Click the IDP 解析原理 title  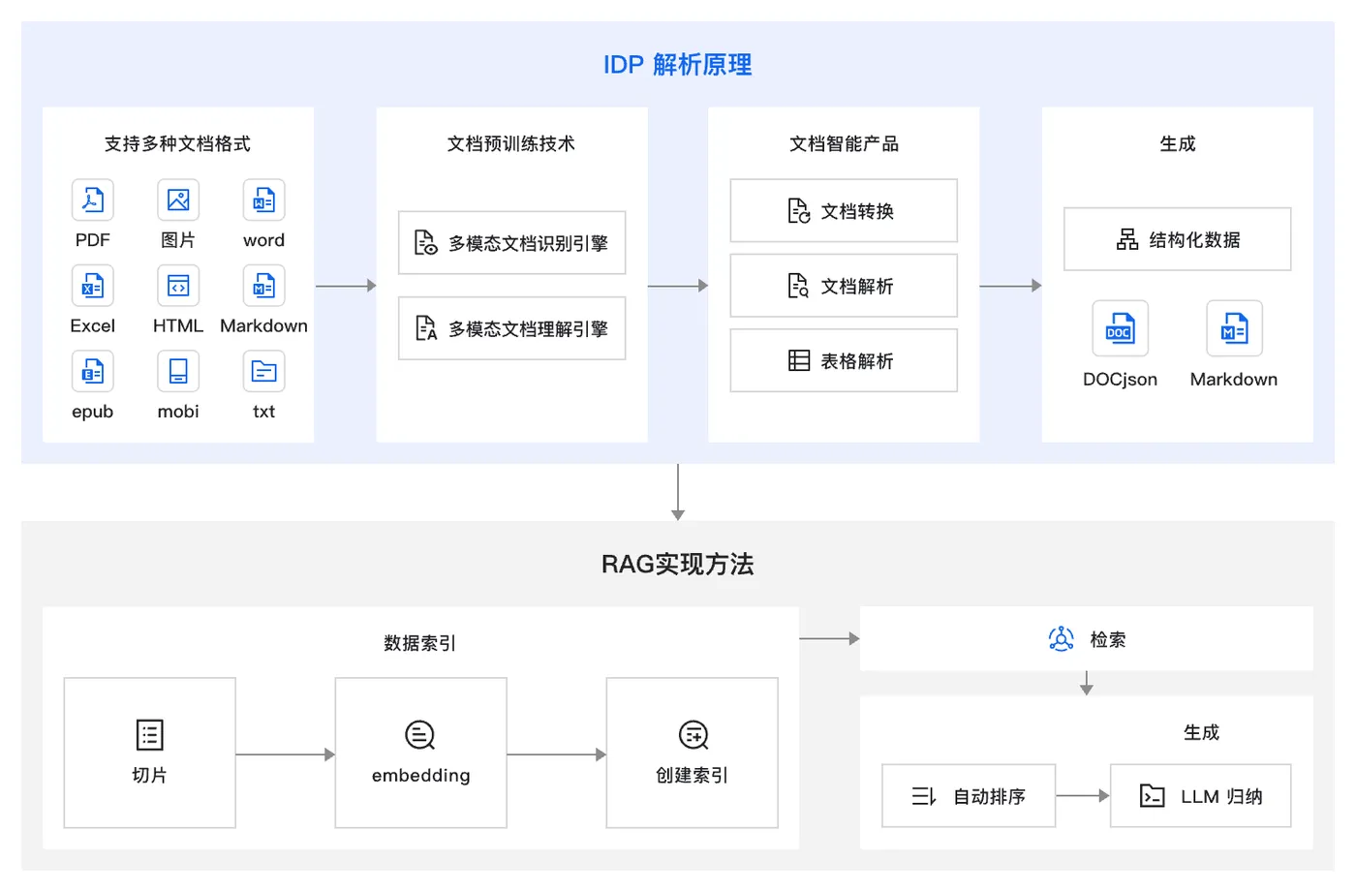tap(678, 65)
